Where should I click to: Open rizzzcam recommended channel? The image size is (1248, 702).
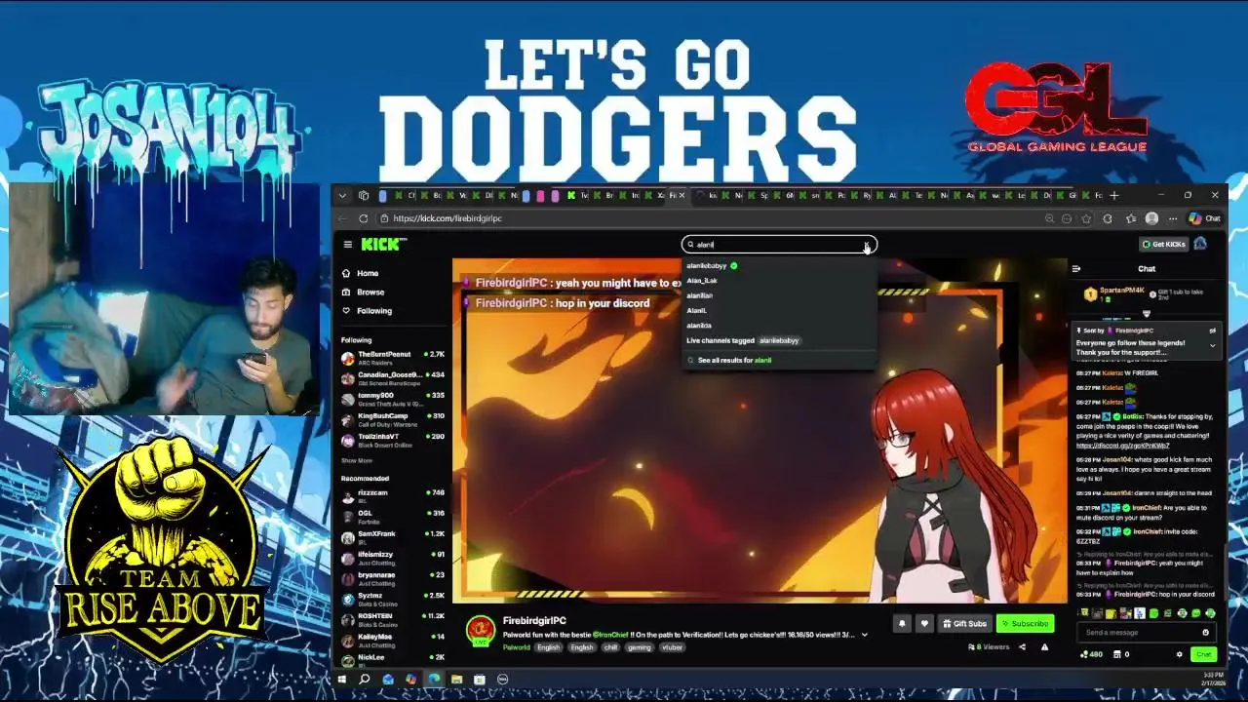tap(393, 496)
